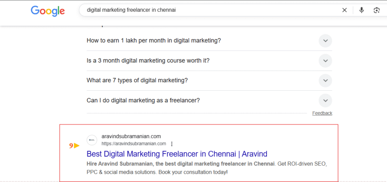The image size is (387, 182).
Task: Click the Feedback link
Action: 322,113
